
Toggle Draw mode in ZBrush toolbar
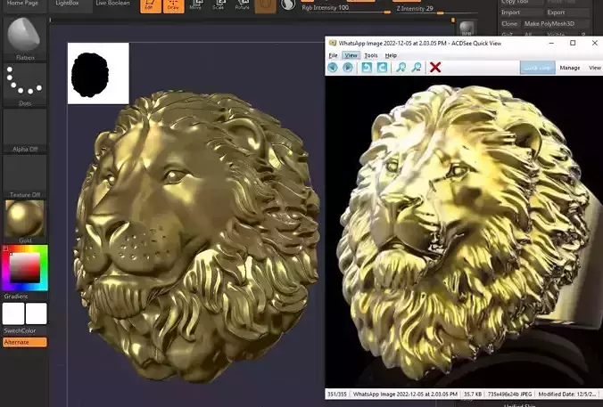[173, 5]
